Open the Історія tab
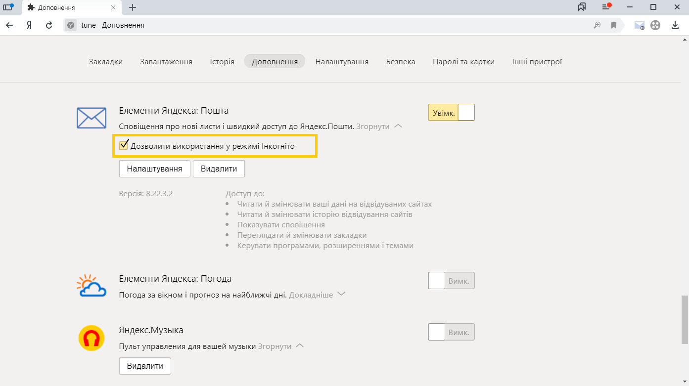The image size is (689, 386). pos(222,62)
